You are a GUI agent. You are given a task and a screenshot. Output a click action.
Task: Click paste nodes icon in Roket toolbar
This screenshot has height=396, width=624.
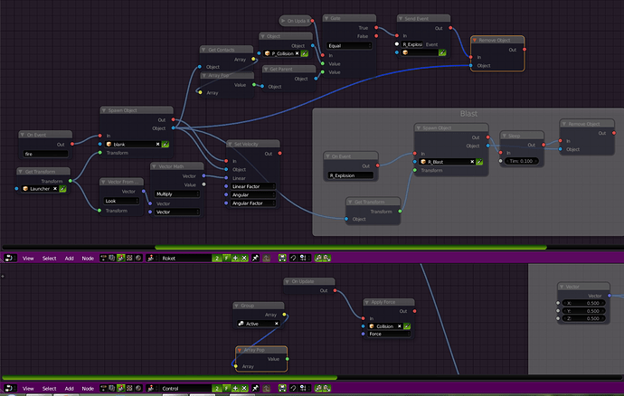pyautogui.click(x=326, y=258)
